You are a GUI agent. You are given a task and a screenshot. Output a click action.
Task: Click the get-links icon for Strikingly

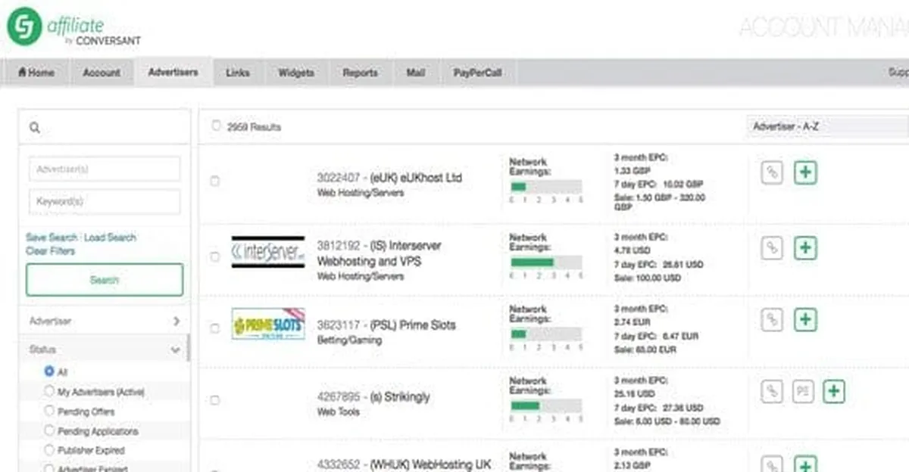(x=771, y=391)
